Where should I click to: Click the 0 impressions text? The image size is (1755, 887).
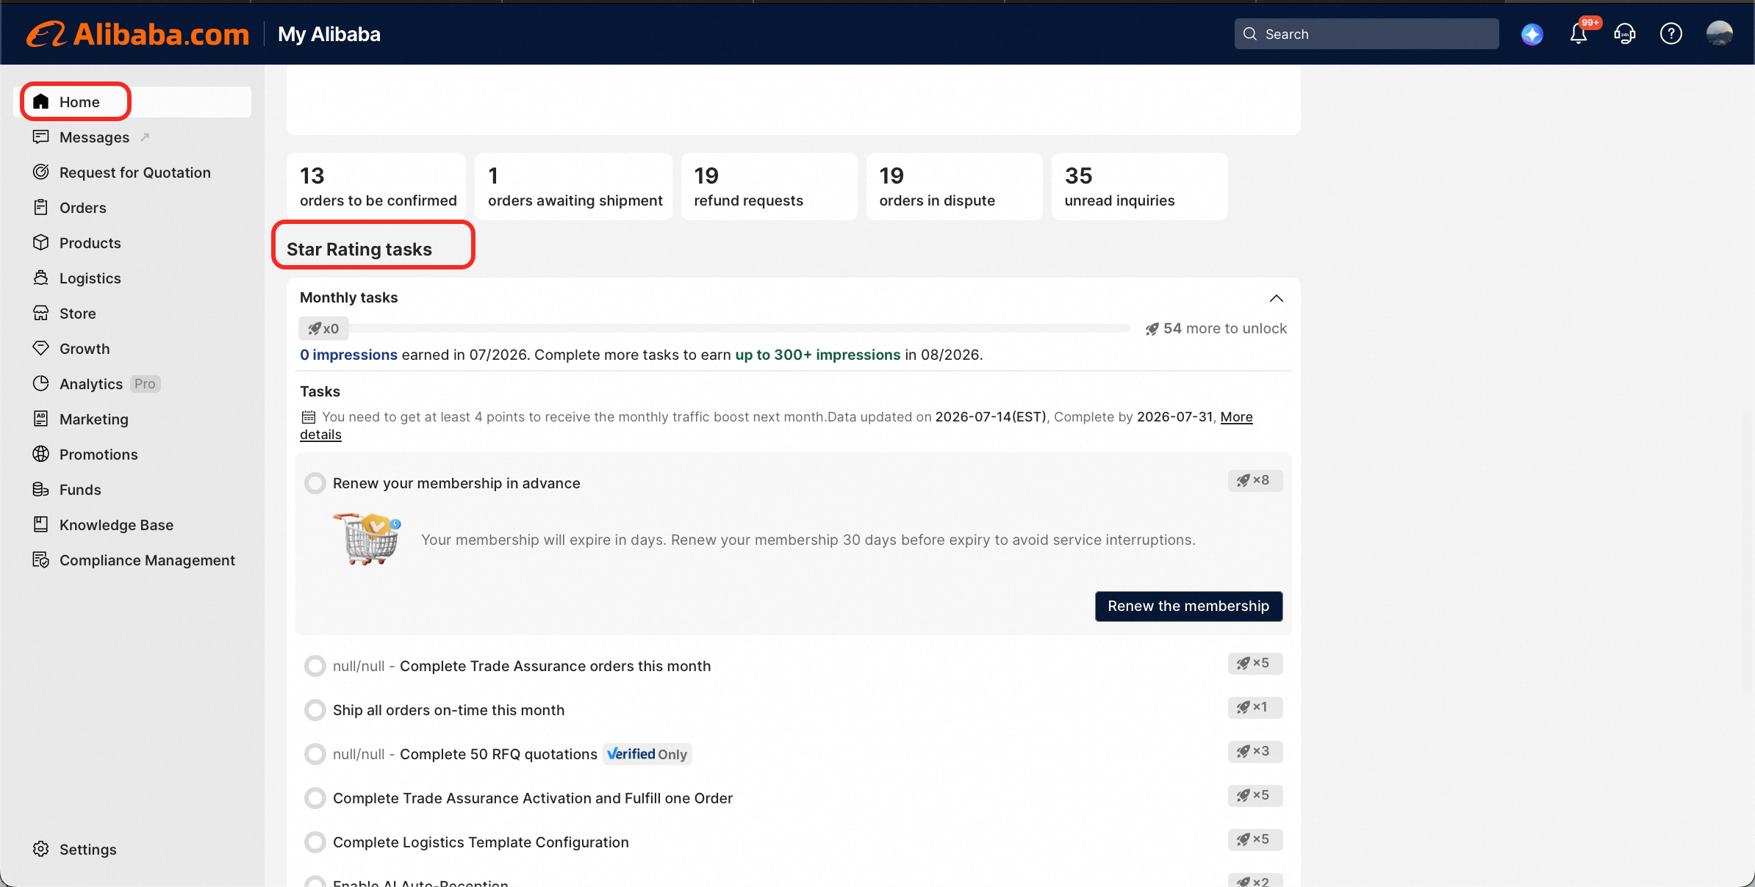pyautogui.click(x=348, y=355)
